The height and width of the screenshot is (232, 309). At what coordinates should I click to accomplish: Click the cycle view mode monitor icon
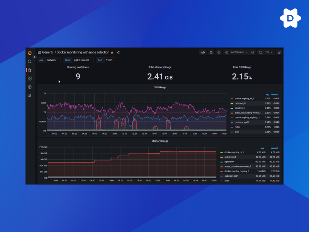tap(279, 52)
